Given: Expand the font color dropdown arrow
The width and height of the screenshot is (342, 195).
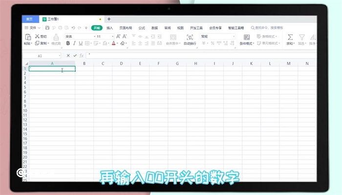Looking at the screenshot, I should pyautogui.click(x=117, y=43).
